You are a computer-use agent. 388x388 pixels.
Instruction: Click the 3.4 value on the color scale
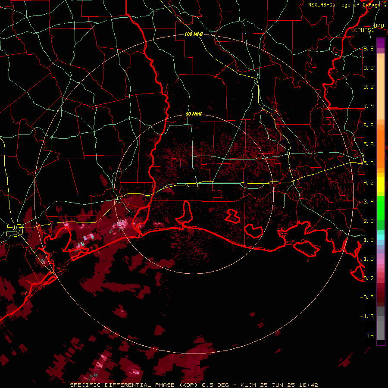click(369, 202)
